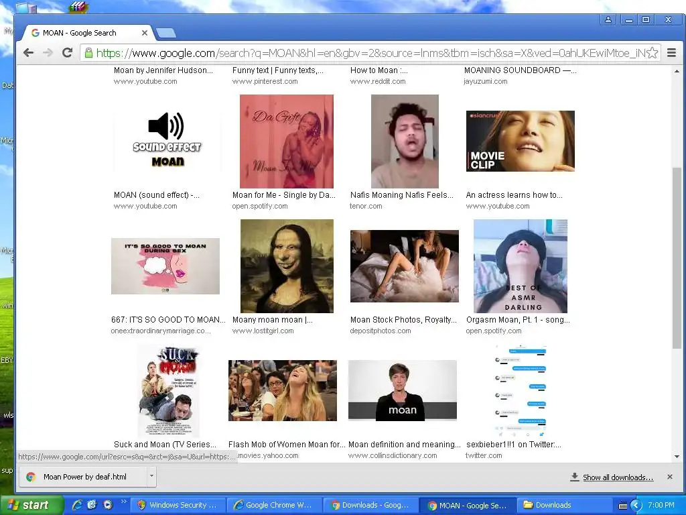Click the tenor.com source text

click(366, 206)
